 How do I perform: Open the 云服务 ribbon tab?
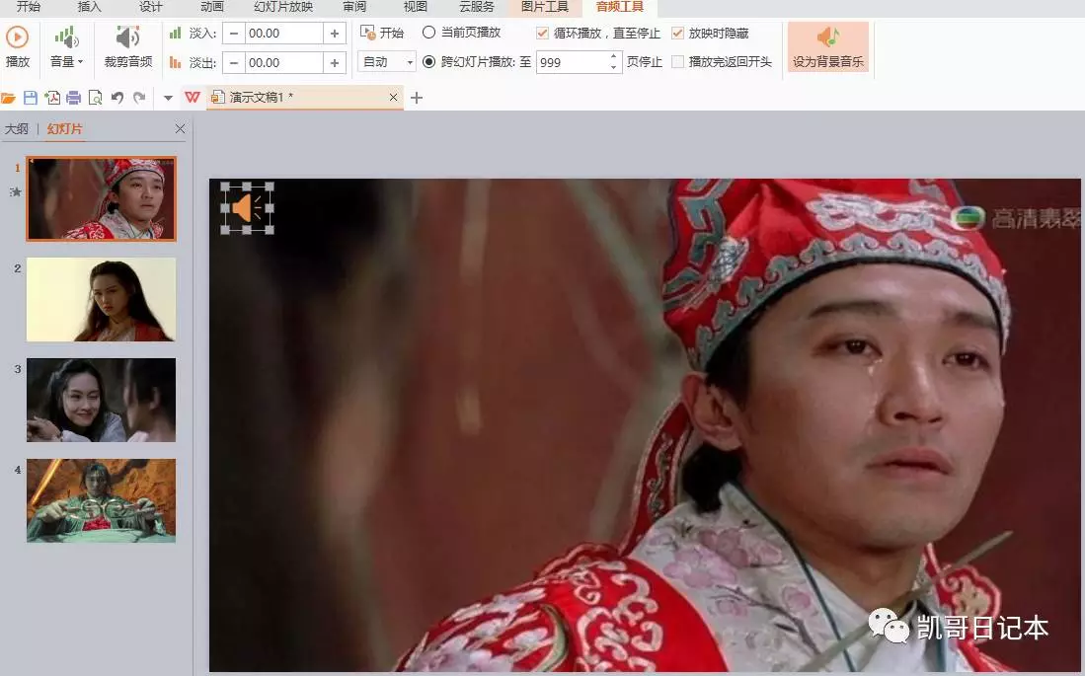[x=476, y=7]
